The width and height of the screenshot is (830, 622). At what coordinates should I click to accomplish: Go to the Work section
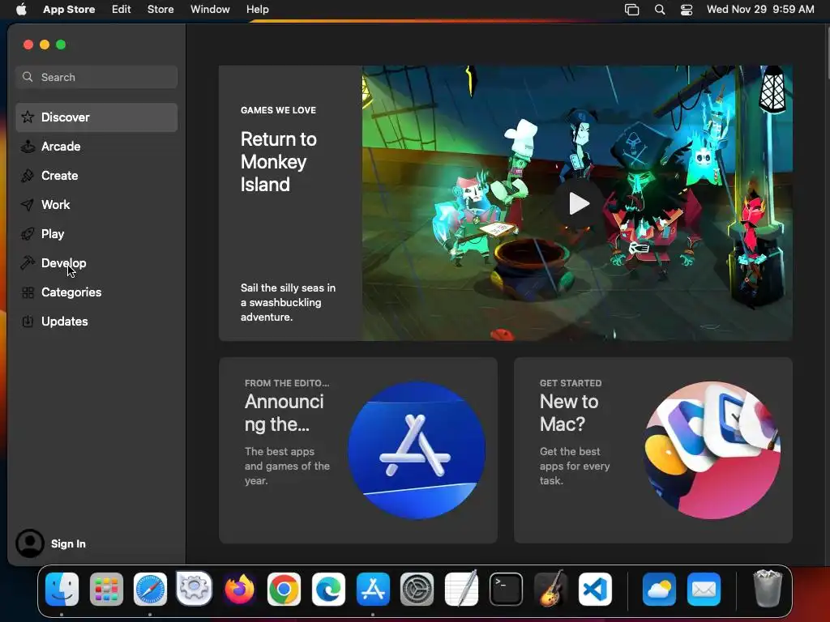tap(96, 205)
